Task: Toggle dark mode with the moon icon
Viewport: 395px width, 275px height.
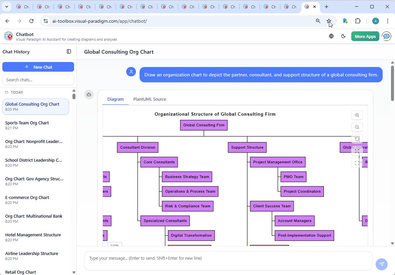Action: [343, 36]
